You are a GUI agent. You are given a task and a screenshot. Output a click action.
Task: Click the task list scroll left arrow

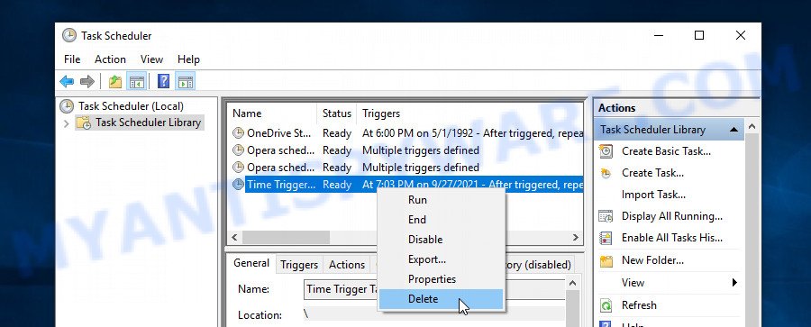[234, 238]
